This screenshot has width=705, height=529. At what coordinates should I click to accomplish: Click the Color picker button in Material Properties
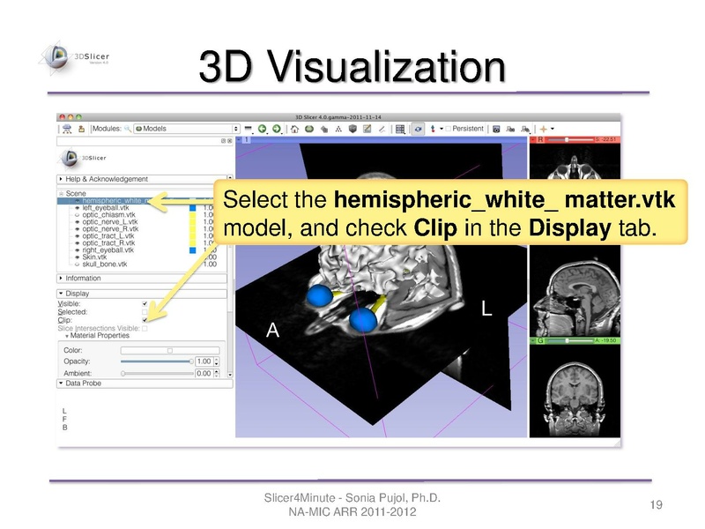click(x=170, y=350)
